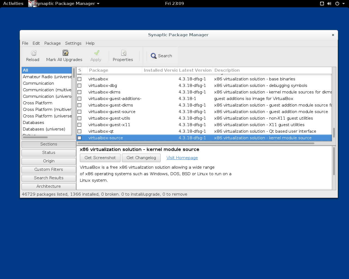Switch filter view to Sections

[x=49, y=144]
